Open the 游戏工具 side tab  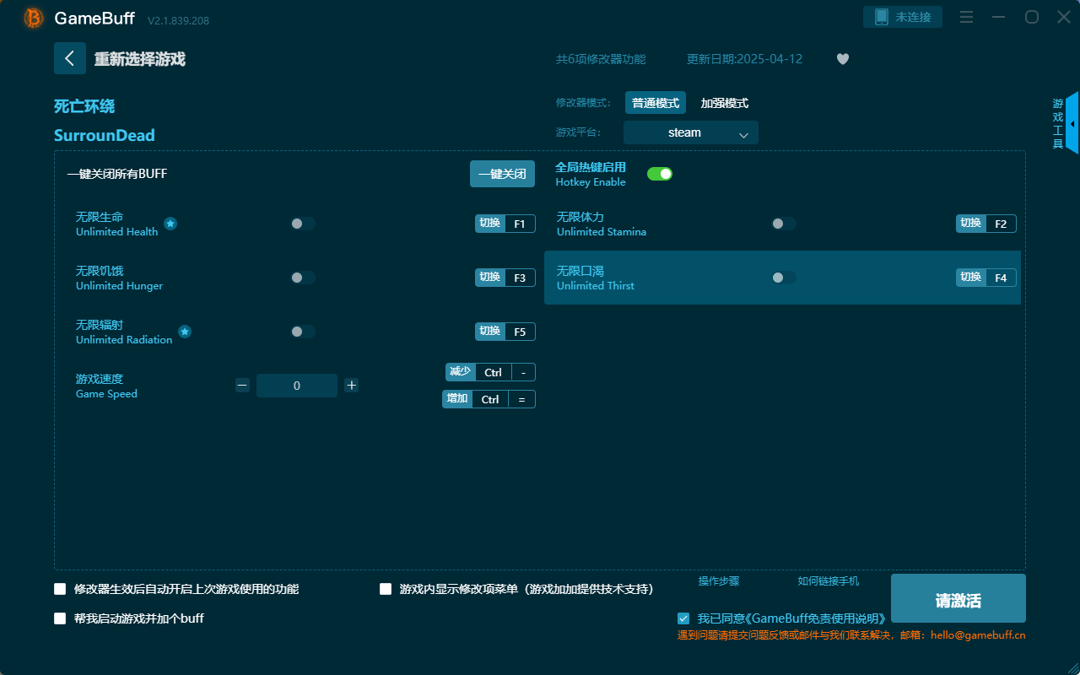pos(1058,123)
